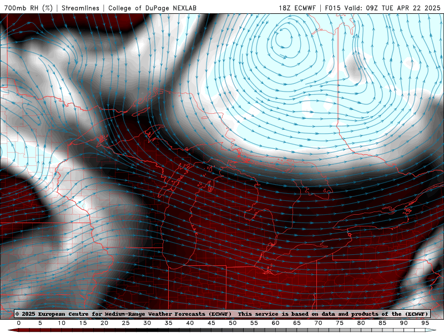This screenshot has width=444, height=333.
Task: Click the colorbar label '70'
Action: [x=318, y=323]
